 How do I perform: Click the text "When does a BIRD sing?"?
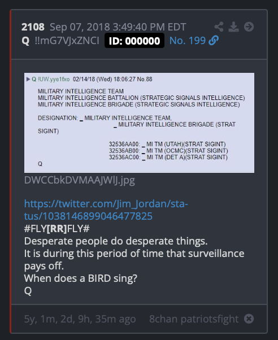point(80,278)
